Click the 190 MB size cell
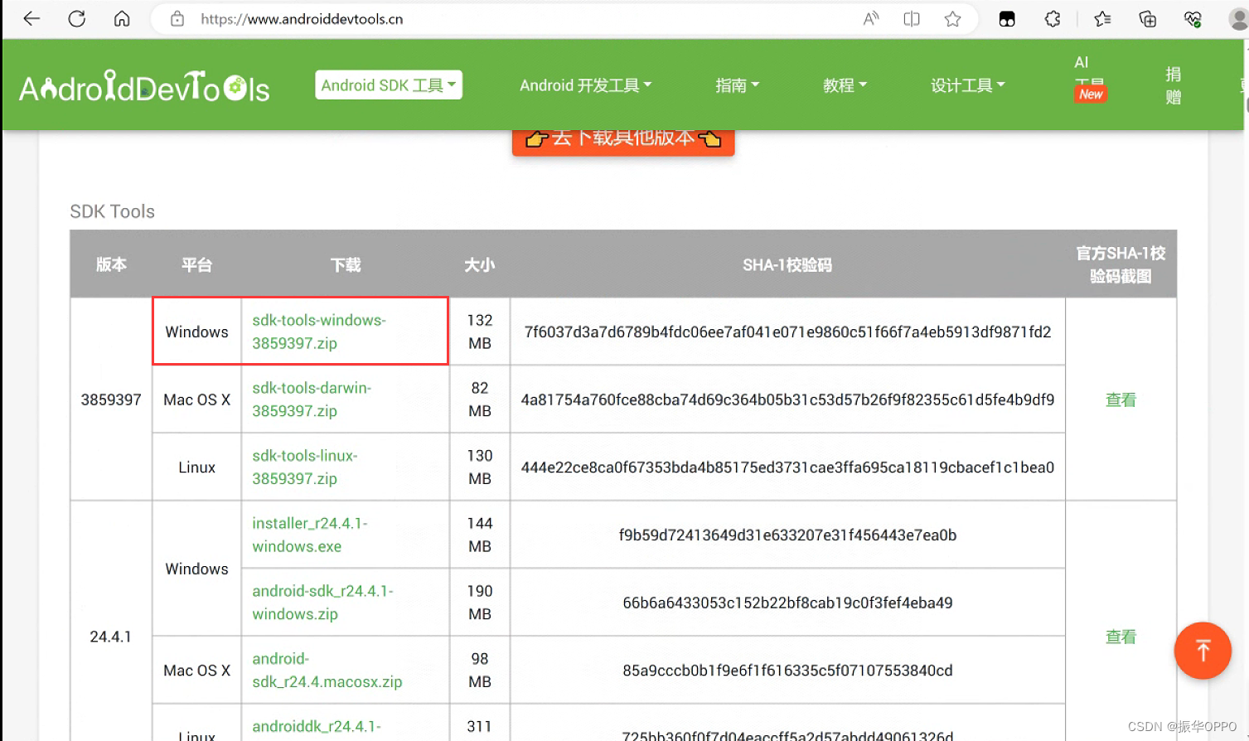Viewport: 1249px width, 741px height. pyautogui.click(x=480, y=603)
